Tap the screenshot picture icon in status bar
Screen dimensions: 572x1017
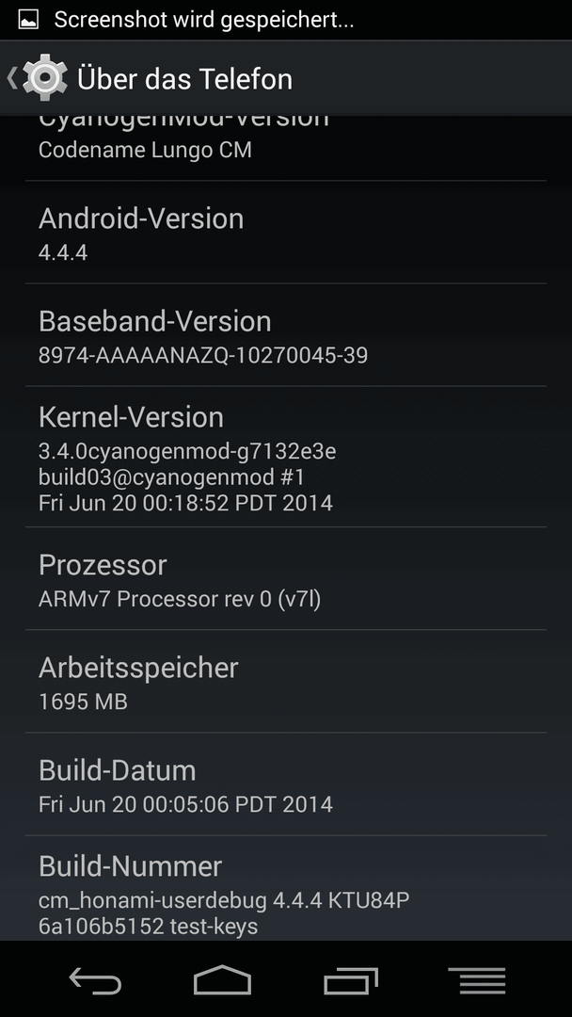click(28, 20)
